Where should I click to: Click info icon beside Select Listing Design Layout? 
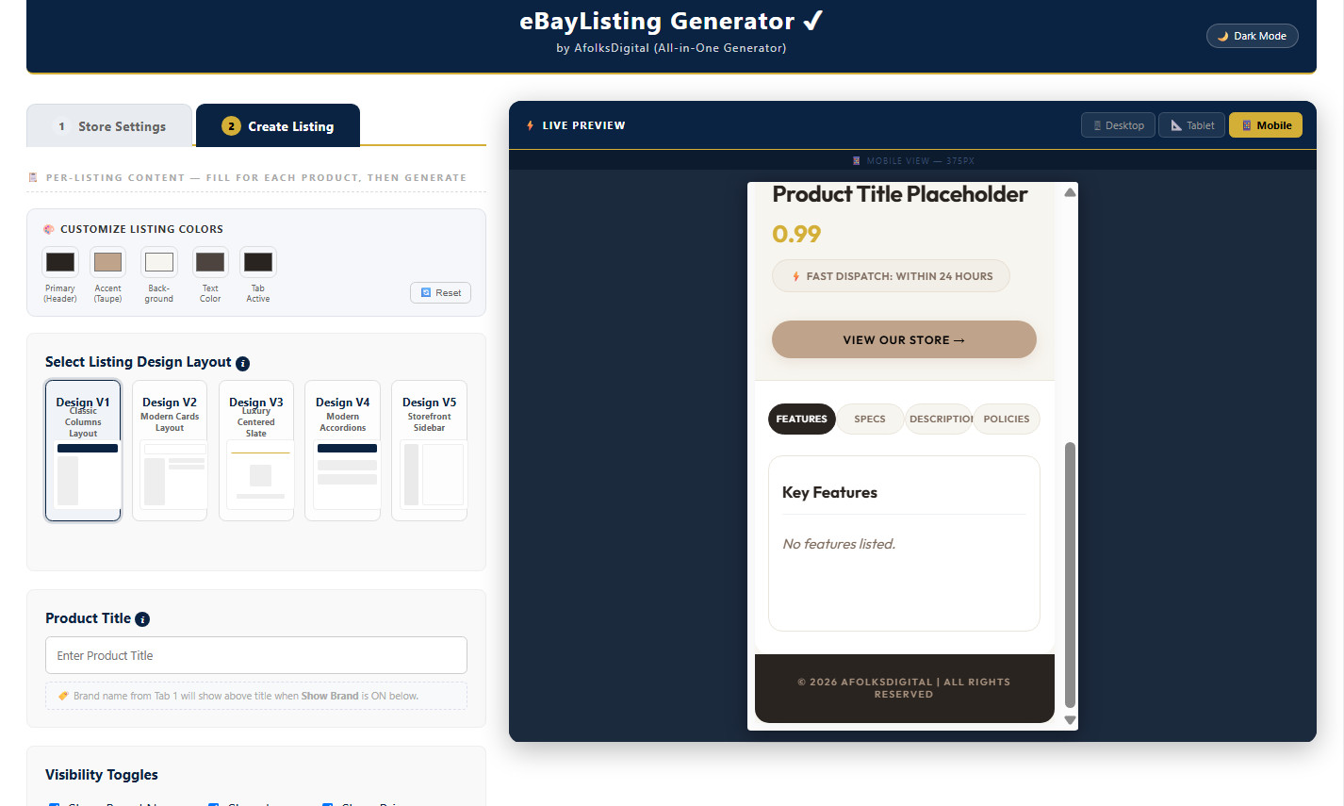(242, 364)
